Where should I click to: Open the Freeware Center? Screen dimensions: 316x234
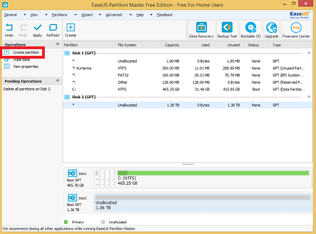[x=296, y=30]
